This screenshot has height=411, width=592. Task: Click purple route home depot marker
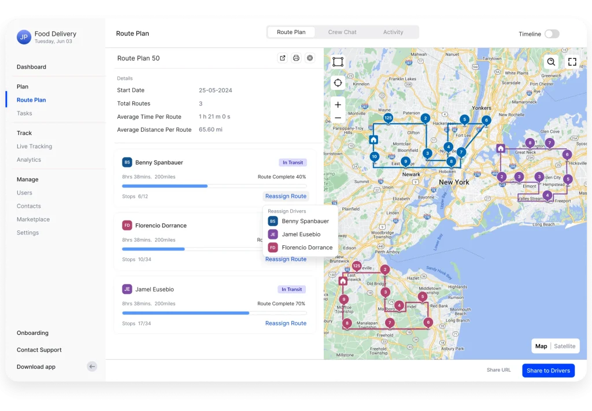(501, 148)
